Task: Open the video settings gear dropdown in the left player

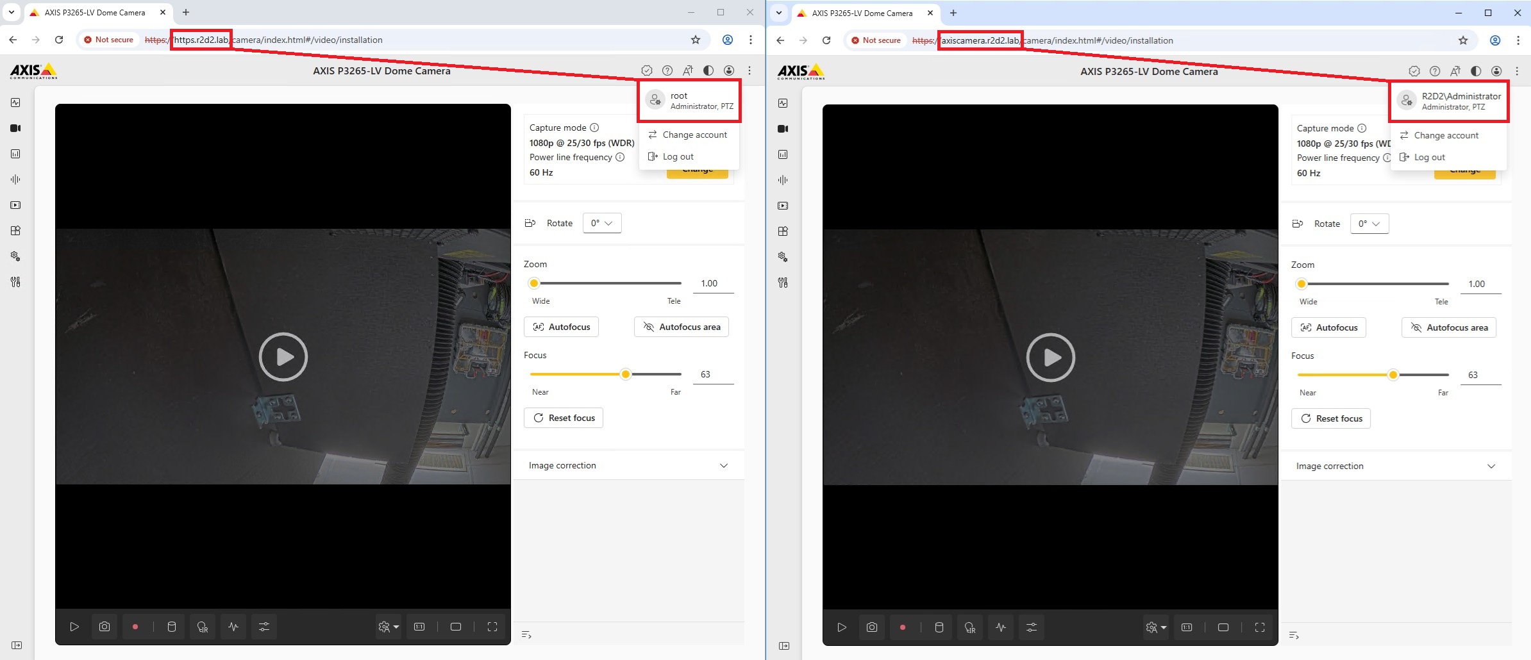Action: coord(388,627)
